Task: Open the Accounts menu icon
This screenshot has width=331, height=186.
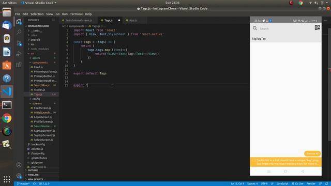Action: click(19, 165)
